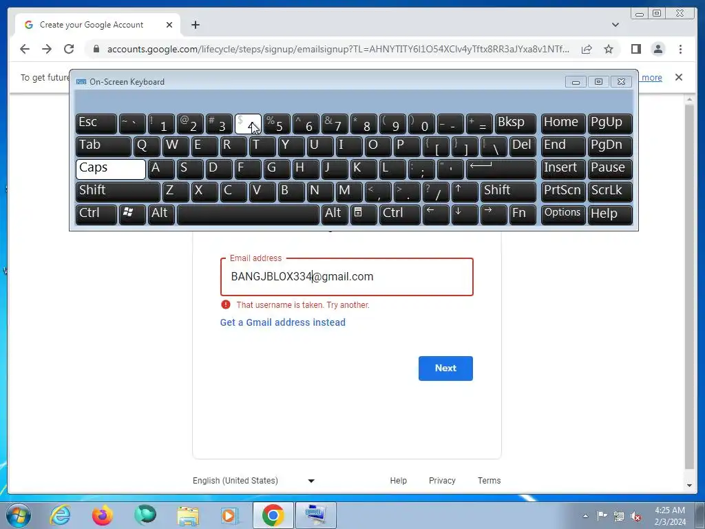Click the Enter arrow key on keyboard
Image resolution: width=705 pixels, height=529 pixels.
click(501, 169)
